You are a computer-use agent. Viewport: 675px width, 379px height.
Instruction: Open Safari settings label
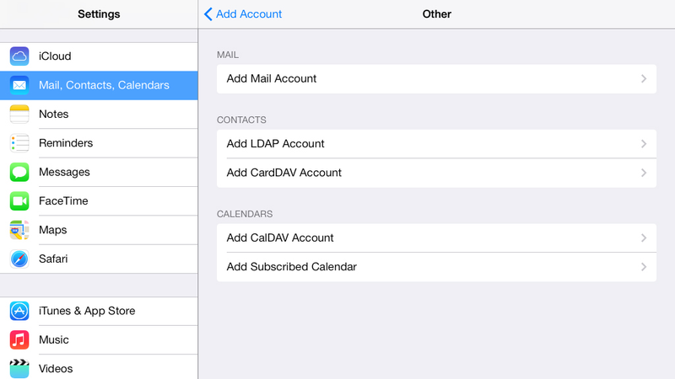point(53,259)
